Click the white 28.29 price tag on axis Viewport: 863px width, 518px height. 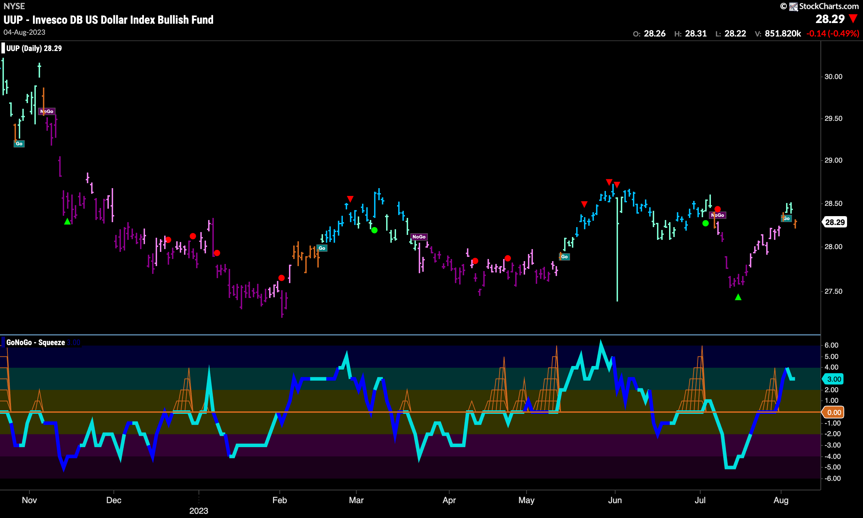tap(835, 222)
